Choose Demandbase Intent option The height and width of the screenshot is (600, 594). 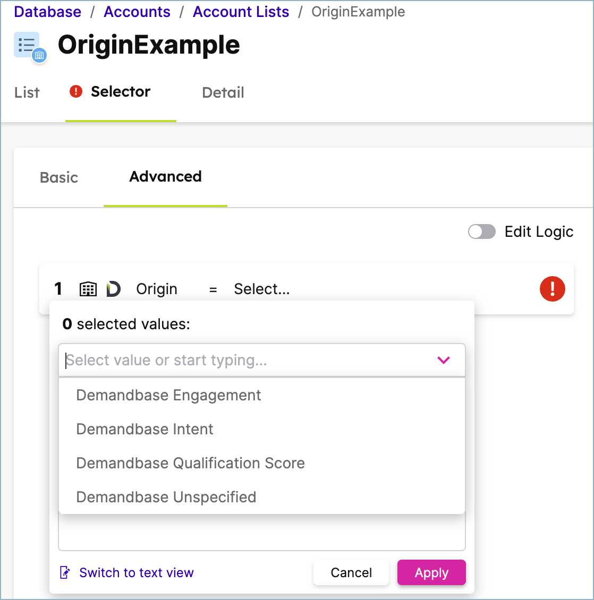click(x=262, y=430)
